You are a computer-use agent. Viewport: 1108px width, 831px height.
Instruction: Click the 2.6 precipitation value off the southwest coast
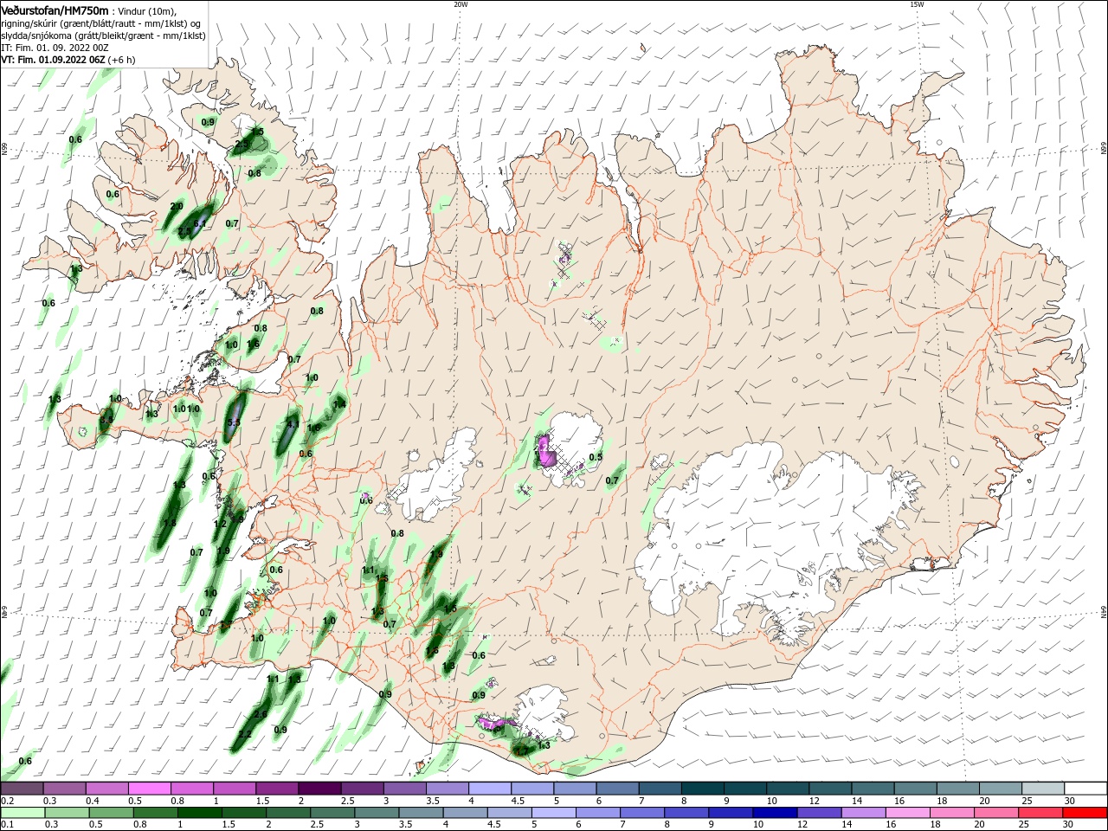point(261,714)
